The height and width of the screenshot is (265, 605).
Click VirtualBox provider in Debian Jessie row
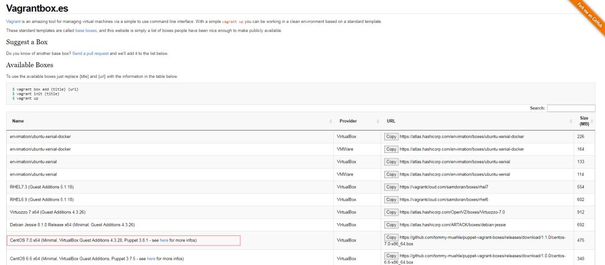tap(347, 225)
